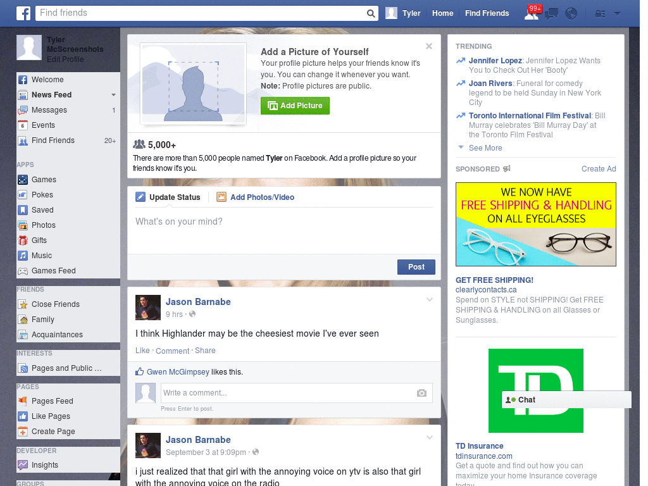Click the camera icon in the comment box
648x486 pixels.
421,393
